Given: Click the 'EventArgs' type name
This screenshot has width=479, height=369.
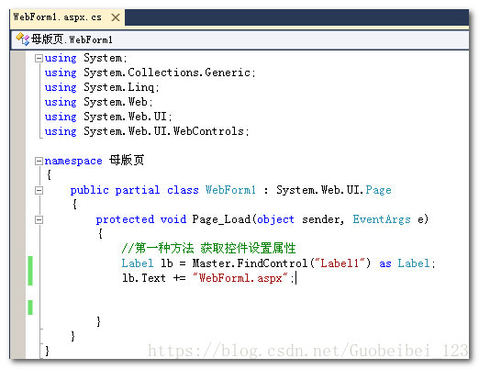Looking at the screenshot, I should (x=382, y=219).
